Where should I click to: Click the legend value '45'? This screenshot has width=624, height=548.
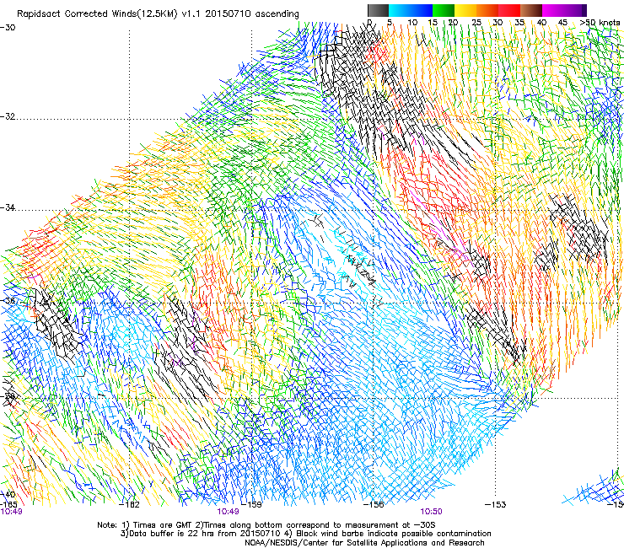pyautogui.click(x=562, y=22)
